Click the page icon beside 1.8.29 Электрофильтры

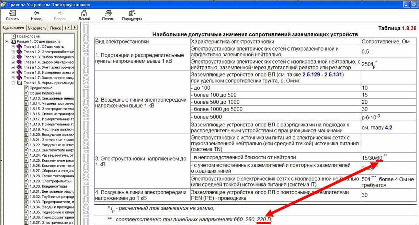tap(26, 181)
